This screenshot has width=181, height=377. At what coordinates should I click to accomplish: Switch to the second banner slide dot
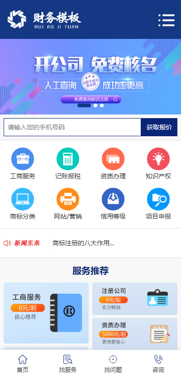95,105
